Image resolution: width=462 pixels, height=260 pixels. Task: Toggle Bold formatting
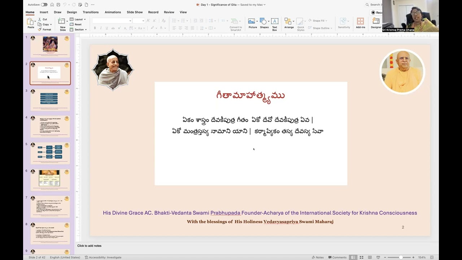[95, 28]
